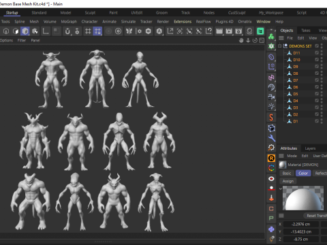Open the snap settings gear-arrow icon
This screenshot has width=327, height=245.
point(77,31)
